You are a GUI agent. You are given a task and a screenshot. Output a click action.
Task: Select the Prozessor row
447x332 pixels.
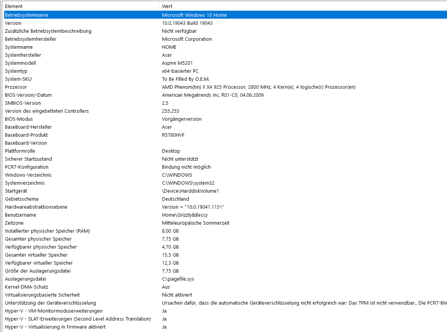(x=226, y=87)
